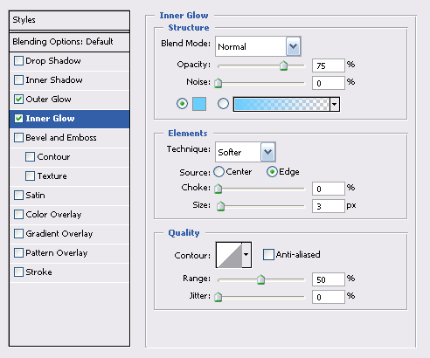Viewport: 430px width, 358px height.
Task: Open the glow gradient preview bar
Action: 281,104
